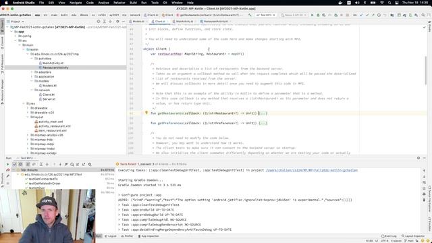Screen dimensions: 432x243
Task: Click the green Run app button
Action: (312, 15)
